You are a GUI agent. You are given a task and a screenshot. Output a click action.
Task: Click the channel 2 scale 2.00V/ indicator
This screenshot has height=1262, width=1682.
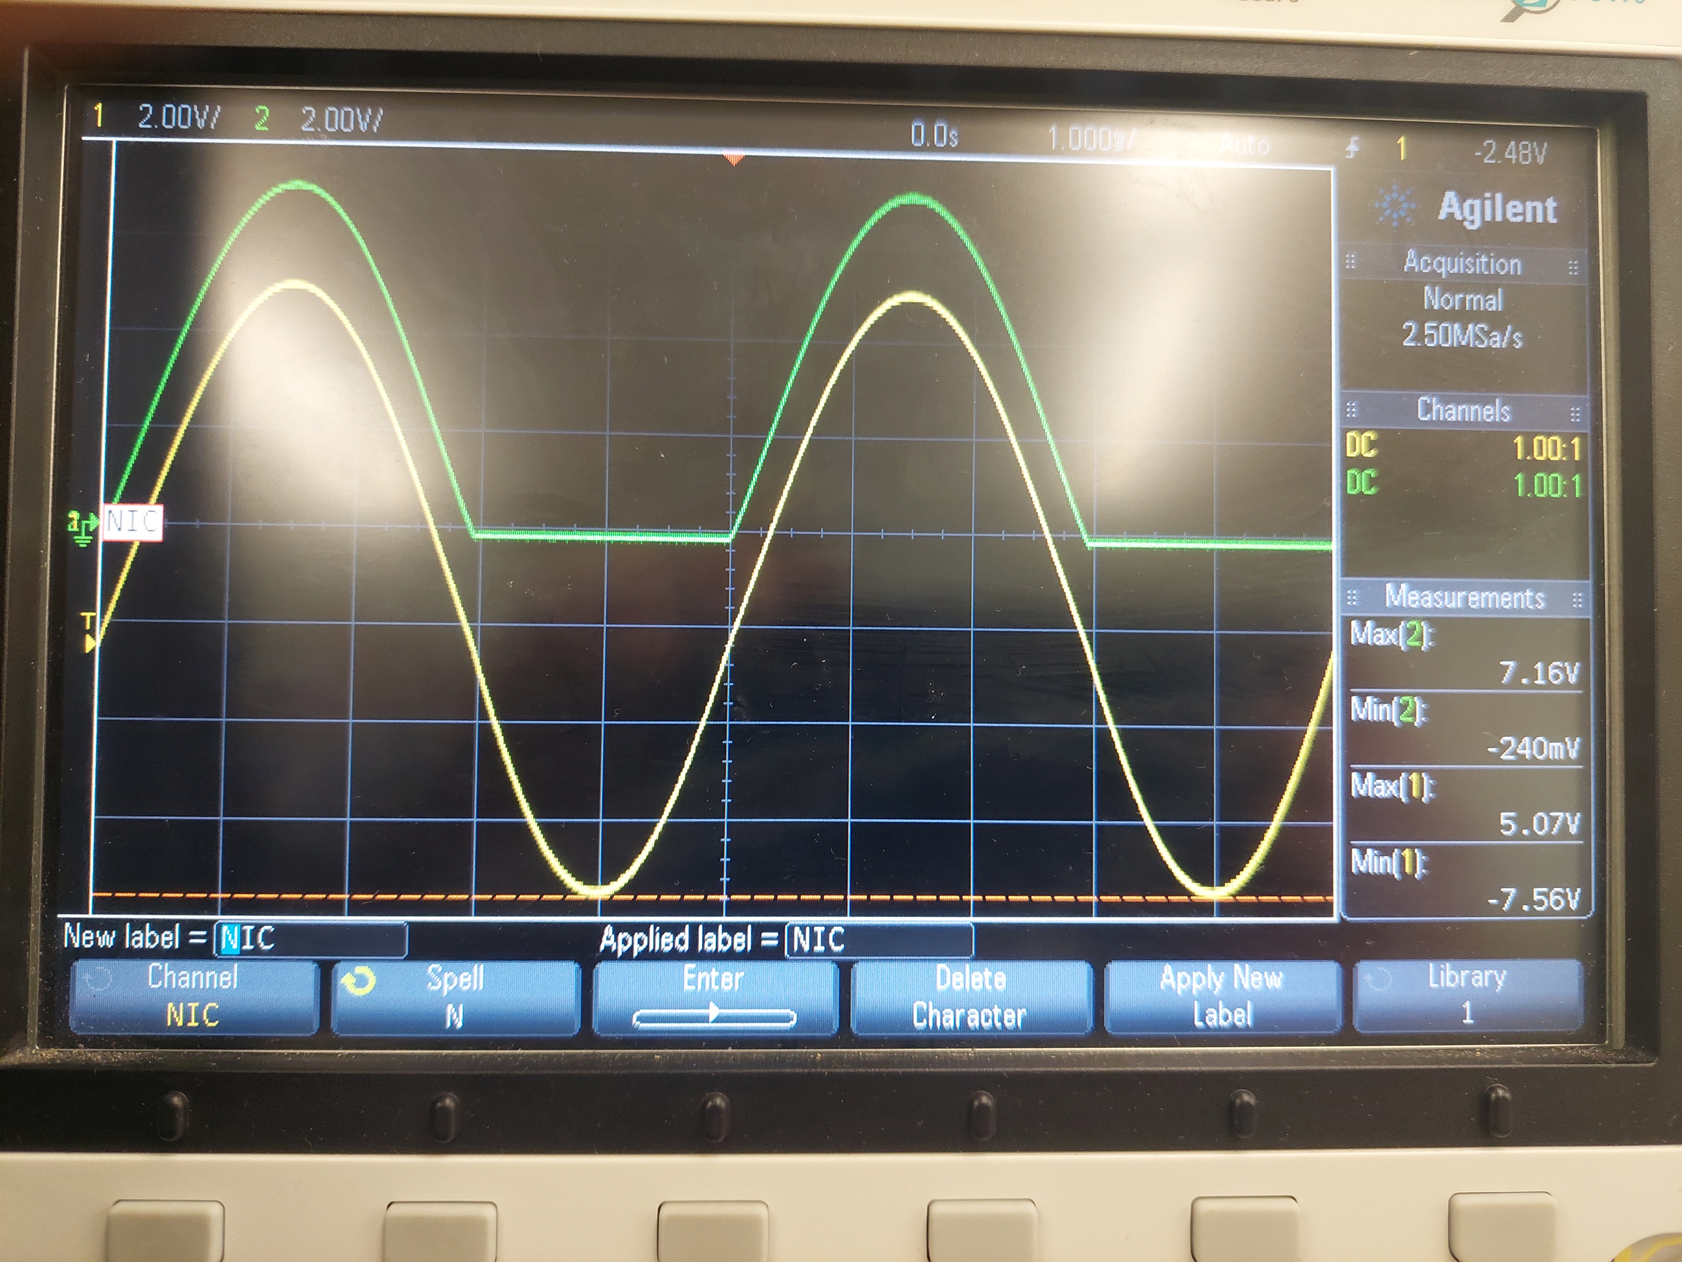(x=342, y=119)
